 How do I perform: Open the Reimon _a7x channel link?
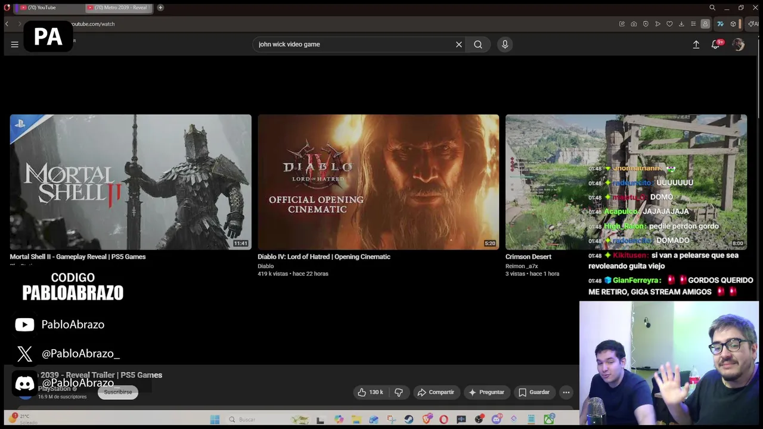(522, 266)
